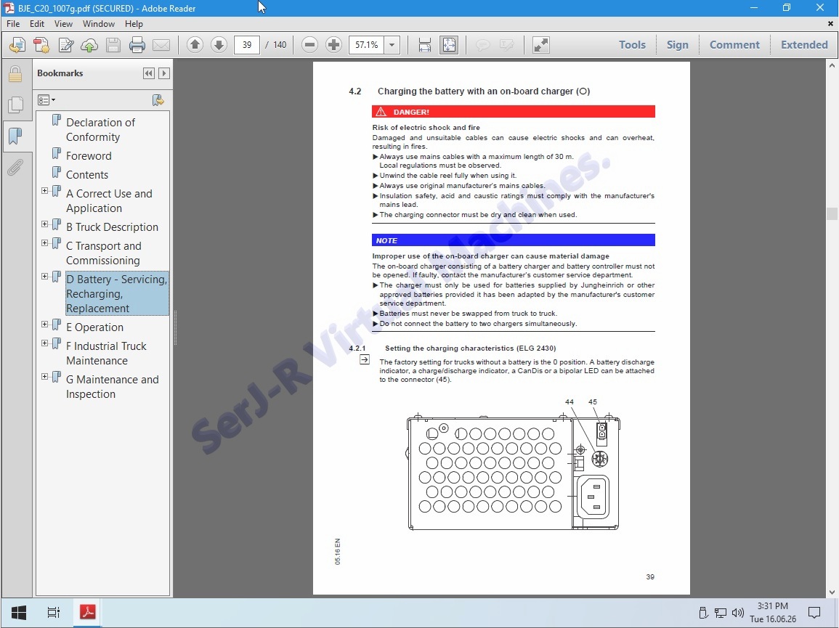839x628 pixels.
Task: Click the Highlight text tool icon
Action: [506, 45]
